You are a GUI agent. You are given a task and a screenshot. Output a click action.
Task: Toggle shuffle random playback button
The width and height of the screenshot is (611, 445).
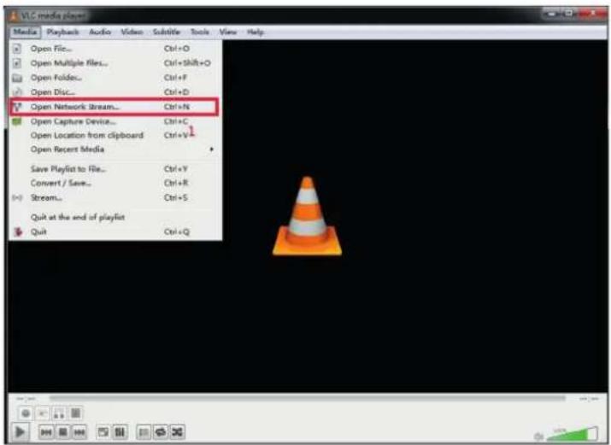pos(177,432)
